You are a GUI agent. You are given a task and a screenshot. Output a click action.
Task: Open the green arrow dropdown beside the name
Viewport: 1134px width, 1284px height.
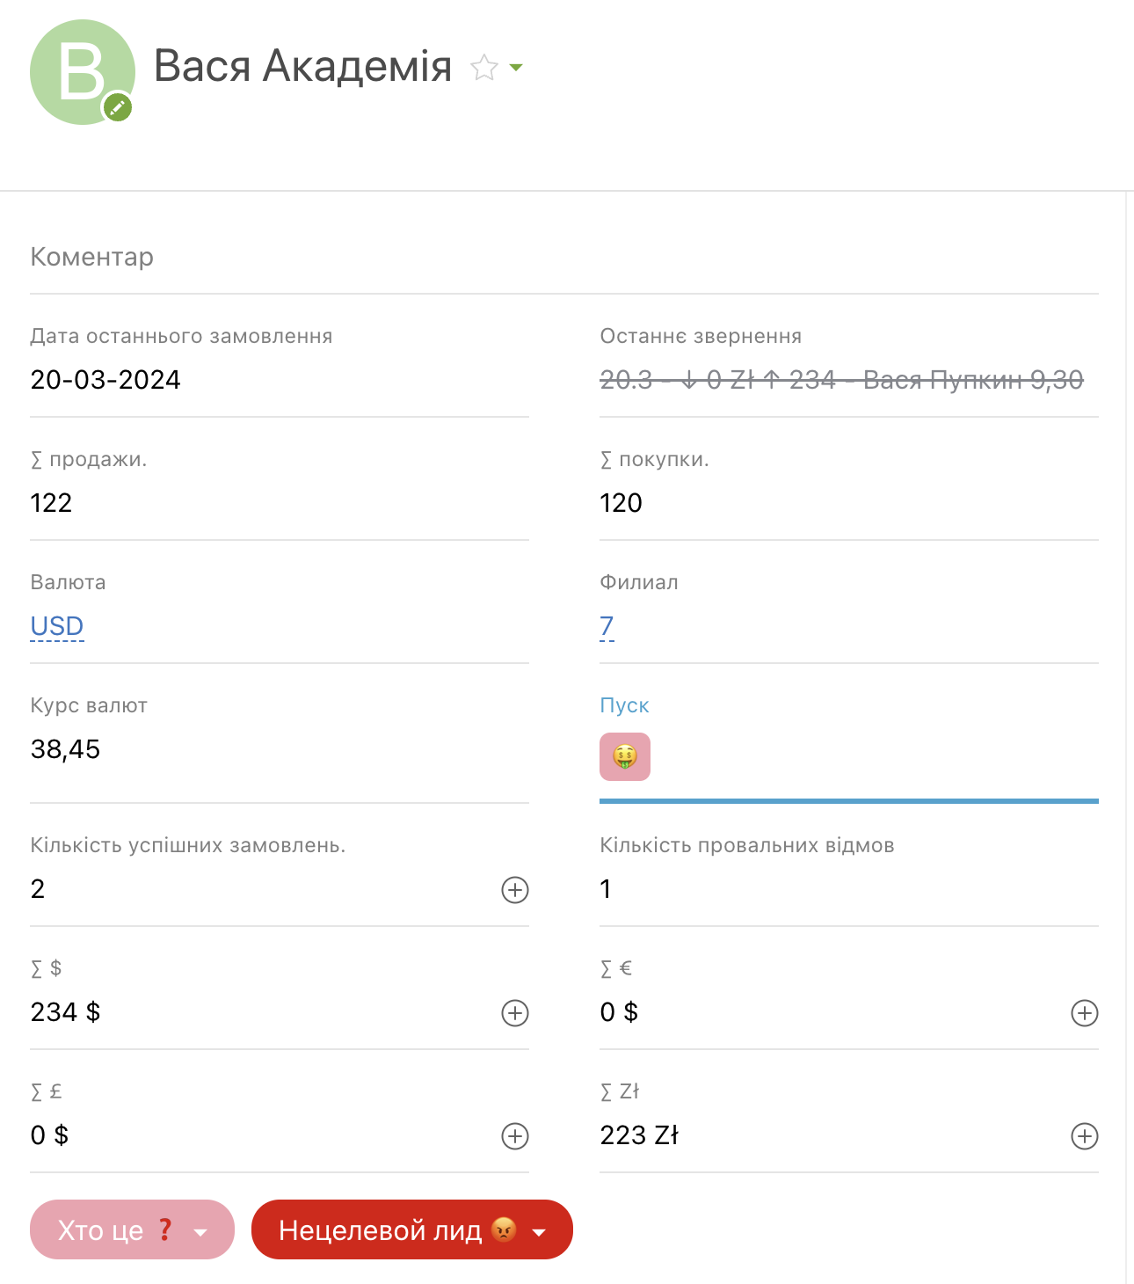click(516, 68)
